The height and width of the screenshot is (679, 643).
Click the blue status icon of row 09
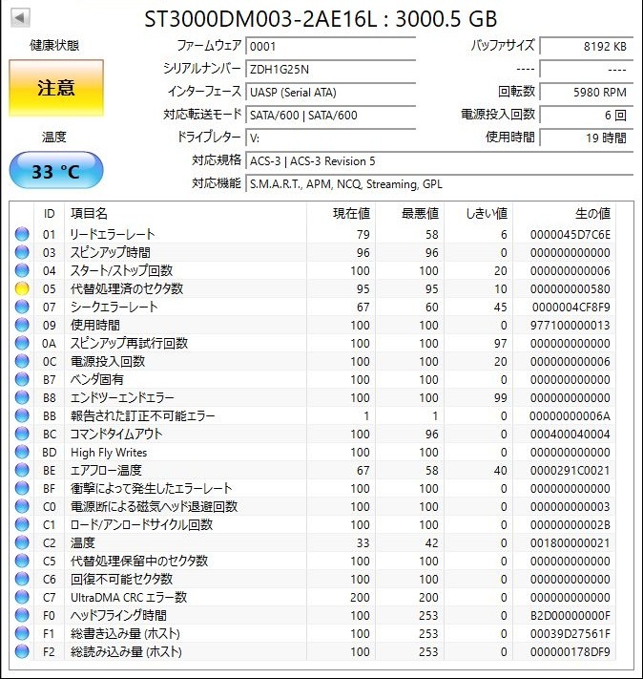click(x=22, y=325)
